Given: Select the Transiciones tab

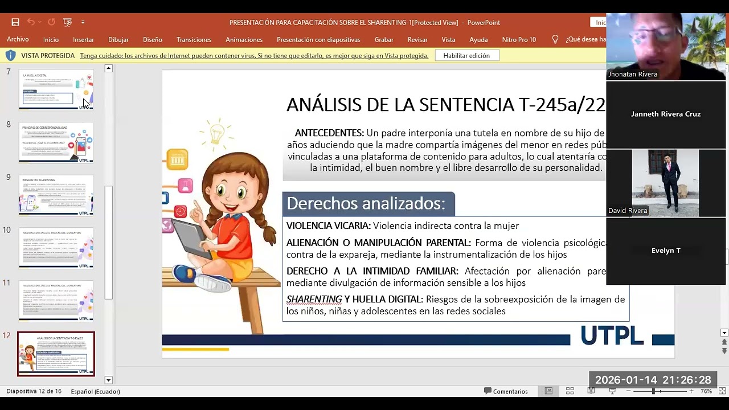Looking at the screenshot, I should pyautogui.click(x=194, y=39).
